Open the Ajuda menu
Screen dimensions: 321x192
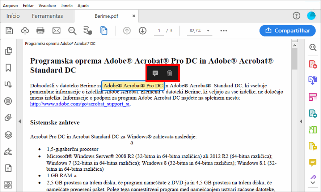[x=83, y=6]
